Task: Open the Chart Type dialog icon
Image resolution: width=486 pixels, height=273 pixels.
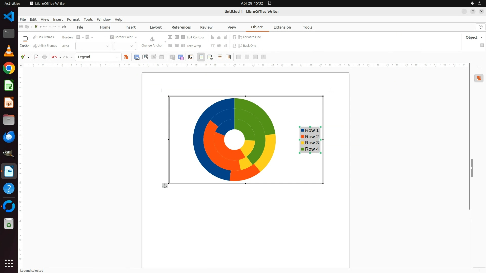Action: 137,57
